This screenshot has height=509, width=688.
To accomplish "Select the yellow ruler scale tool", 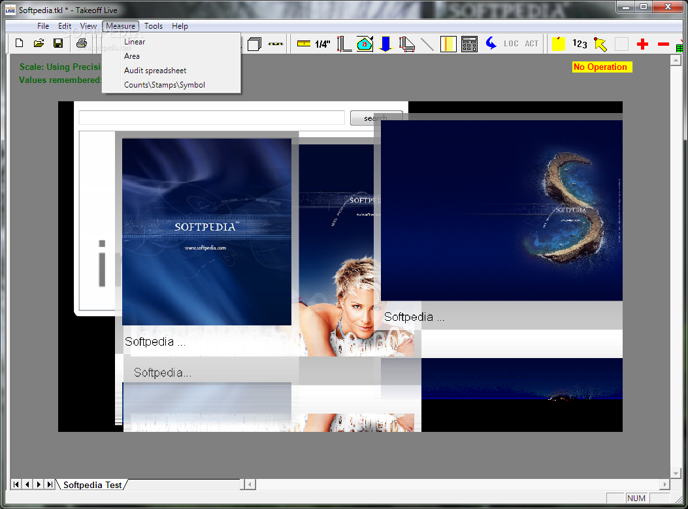I will coord(304,43).
